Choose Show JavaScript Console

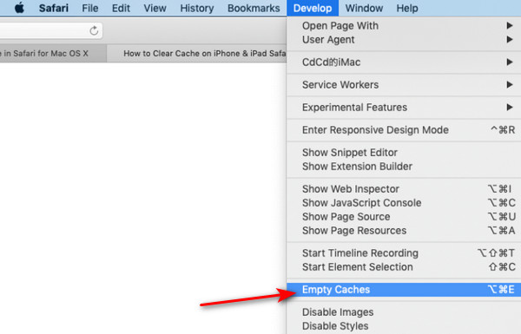(x=404, y=203)
